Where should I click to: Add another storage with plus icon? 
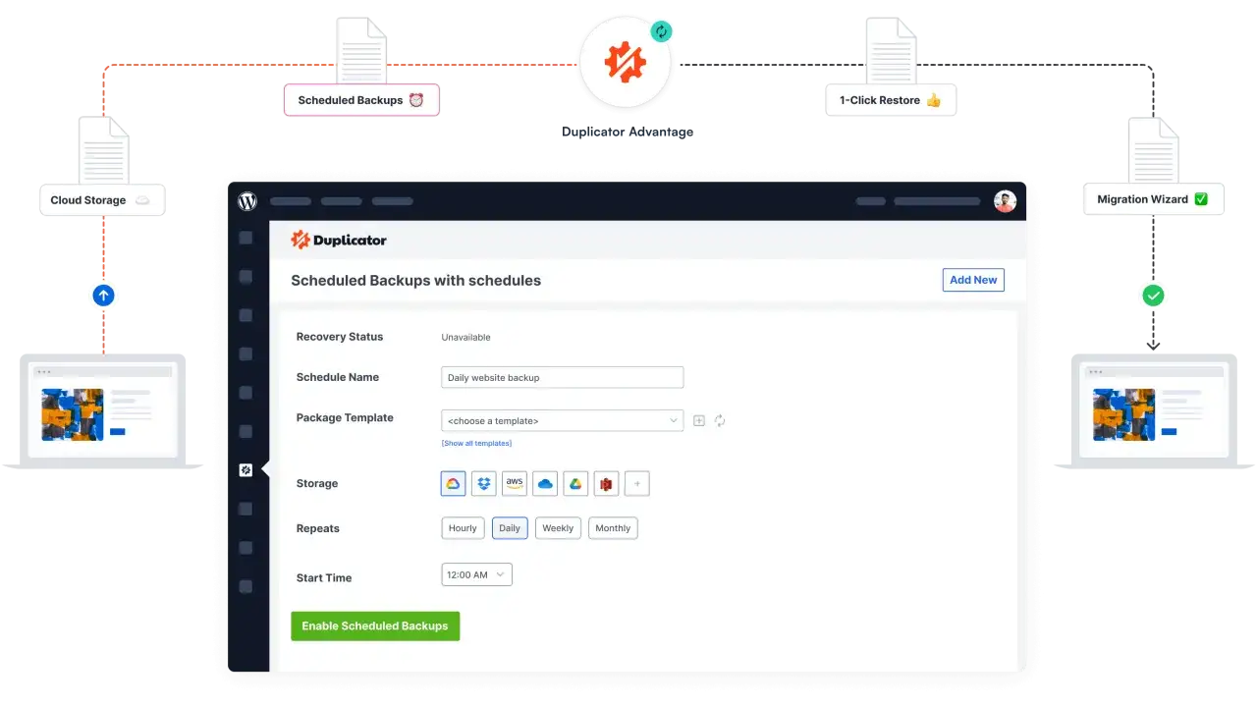coord(636,483)
